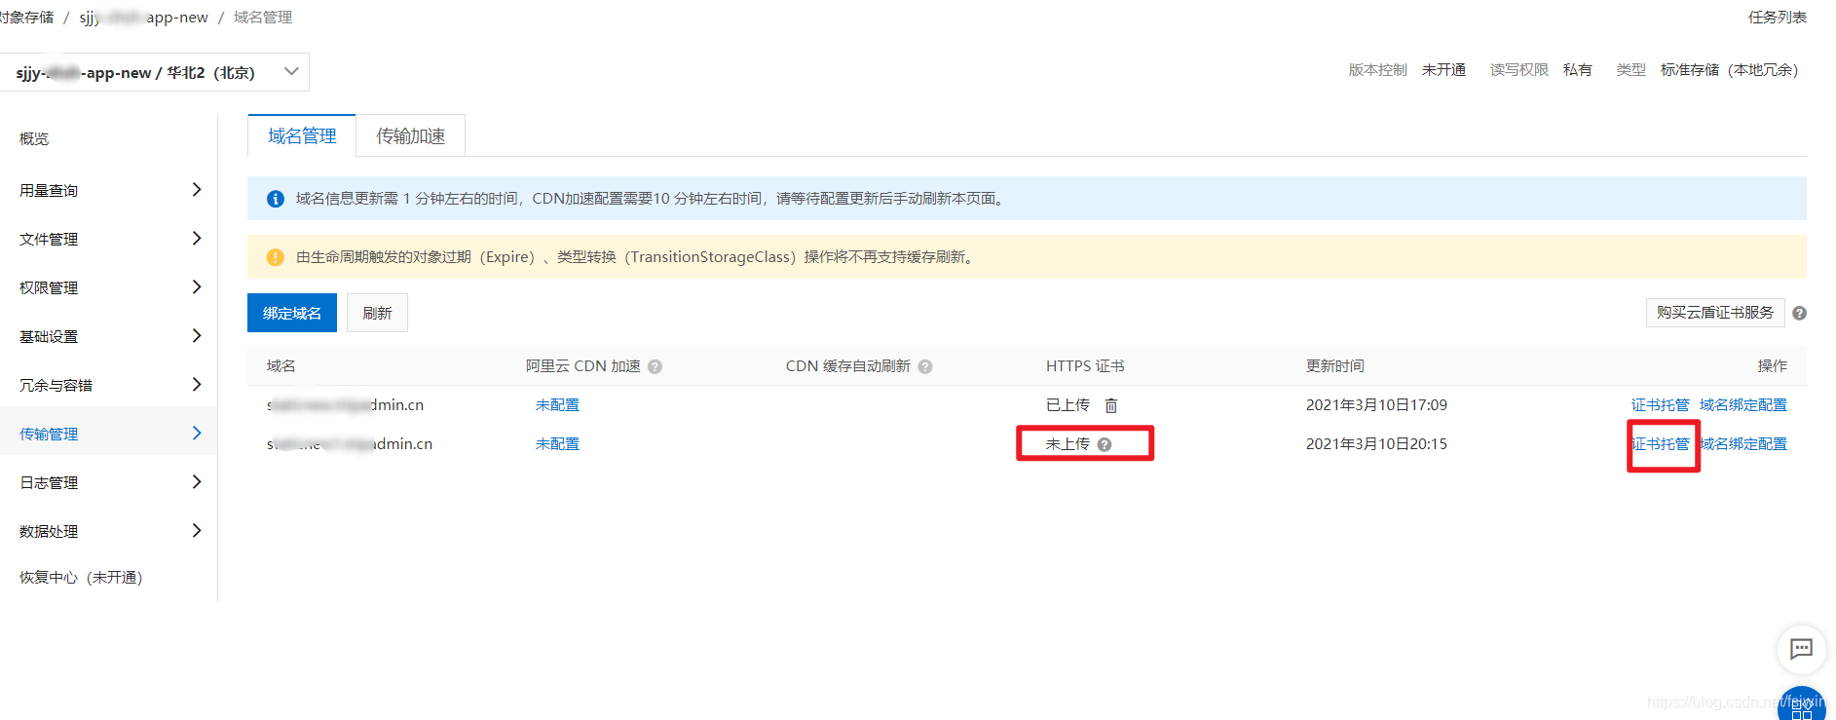This screenshot has height=720, width=1836.
Task: Click the help icon beside 购买云盾证书服务
Action: (1799, 314)
